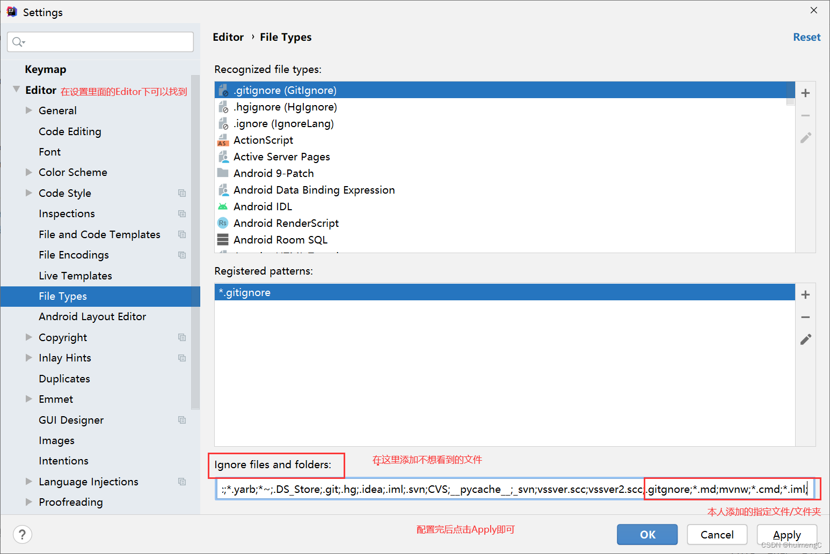Click the Cancel button
The height and width of the screenshot is (554, 830).
click(717, 534)
